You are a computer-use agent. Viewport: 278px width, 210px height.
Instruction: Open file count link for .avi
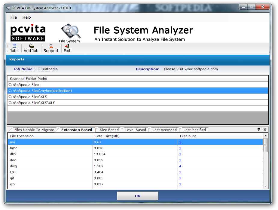click(180, 142)
